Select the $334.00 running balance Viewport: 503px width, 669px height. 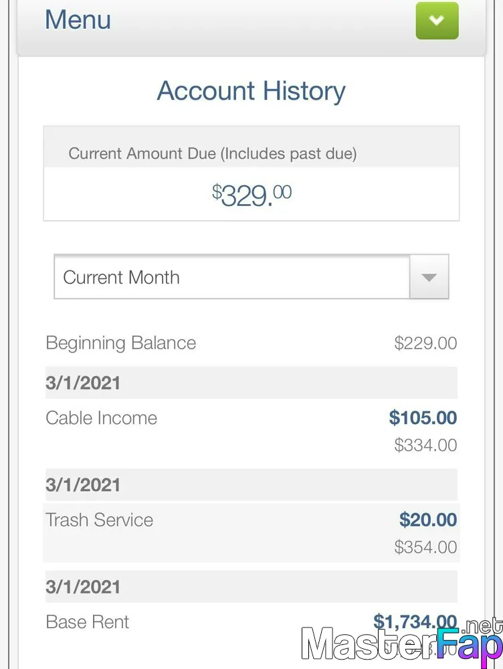tap(425, 445)
